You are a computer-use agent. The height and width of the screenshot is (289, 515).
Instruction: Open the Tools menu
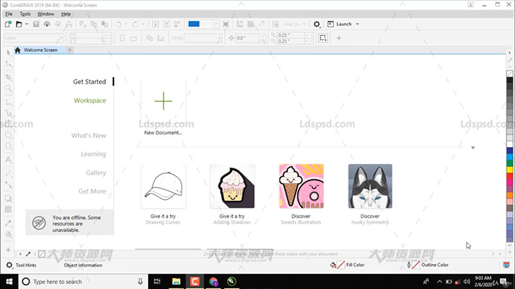[x=25, y=13]
